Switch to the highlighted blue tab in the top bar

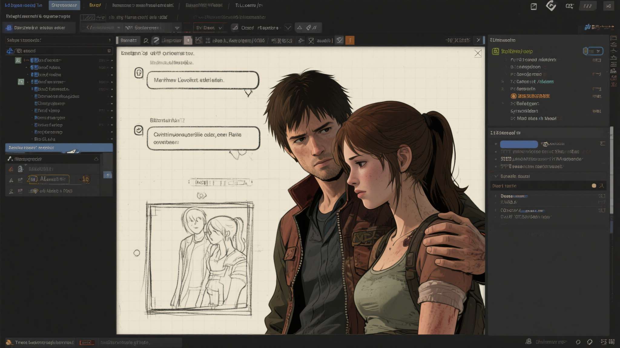[64, 5]
